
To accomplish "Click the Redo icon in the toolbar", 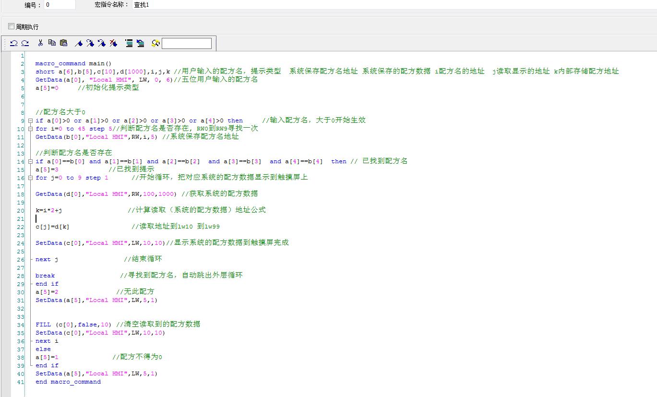I will 25,43.
